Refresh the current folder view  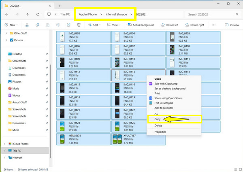tap(37, 15)
